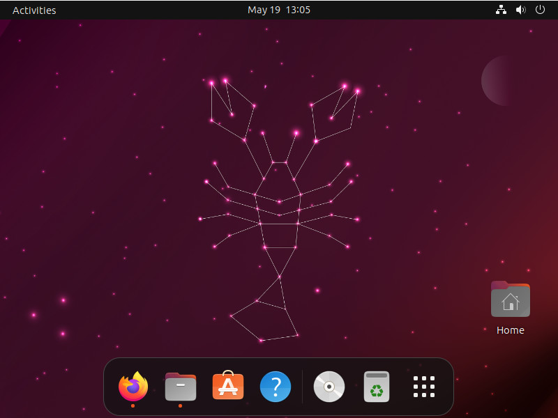
Task: Show all applications with the grid icon
Action: coord(423,386)
